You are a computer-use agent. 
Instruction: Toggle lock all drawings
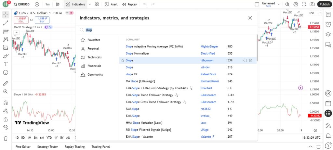[6, 119]
